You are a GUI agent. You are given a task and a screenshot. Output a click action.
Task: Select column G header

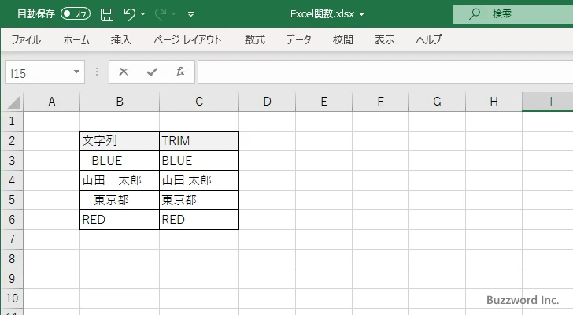pos(437,102)
